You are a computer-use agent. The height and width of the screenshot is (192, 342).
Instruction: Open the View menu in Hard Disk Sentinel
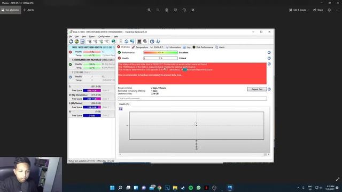[84, 36]
